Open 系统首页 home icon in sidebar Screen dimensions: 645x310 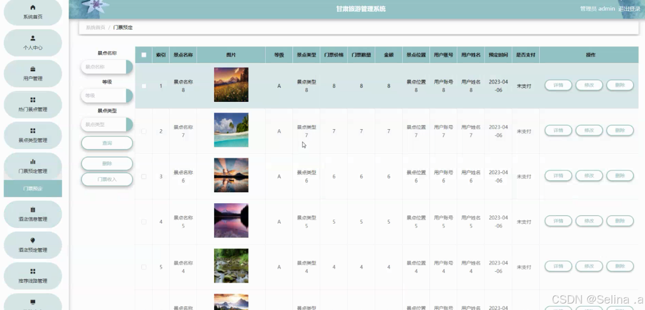click(x=33, y=7)
